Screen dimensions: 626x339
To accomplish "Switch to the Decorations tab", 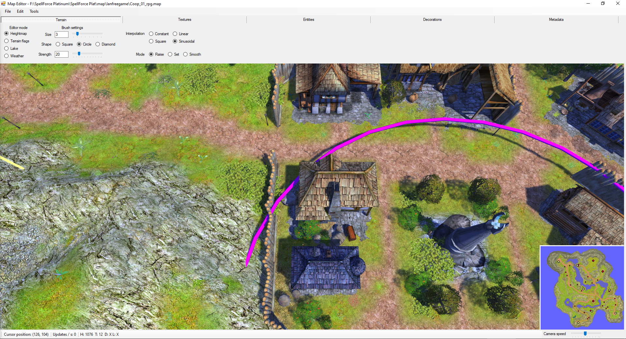I will coord(432,20).
